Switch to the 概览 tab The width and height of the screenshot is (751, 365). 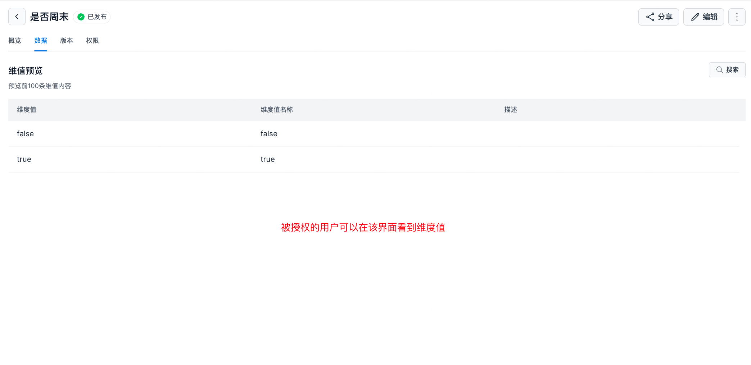(x=15, y=41)
